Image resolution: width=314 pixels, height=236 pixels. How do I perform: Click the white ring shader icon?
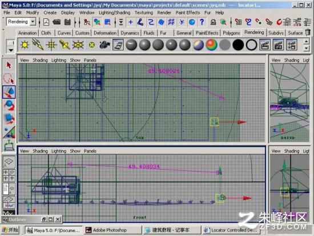[x=252, y=45]
